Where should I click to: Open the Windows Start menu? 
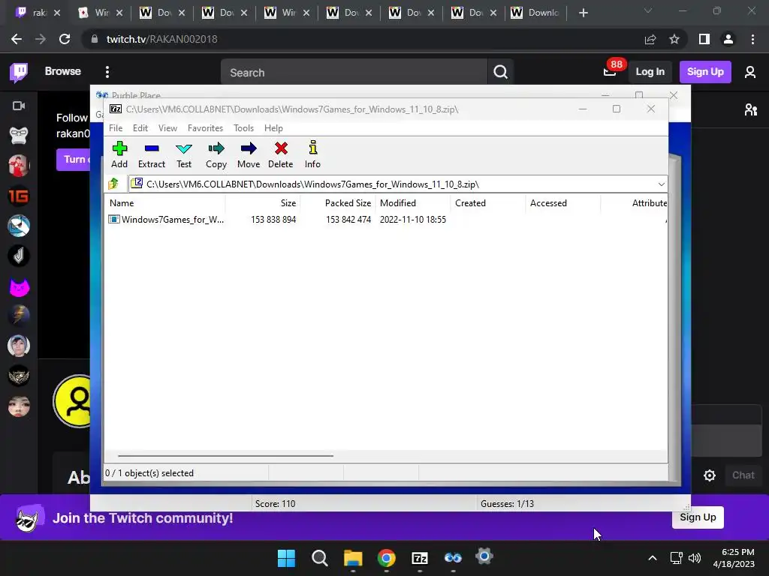coord(286,558)
